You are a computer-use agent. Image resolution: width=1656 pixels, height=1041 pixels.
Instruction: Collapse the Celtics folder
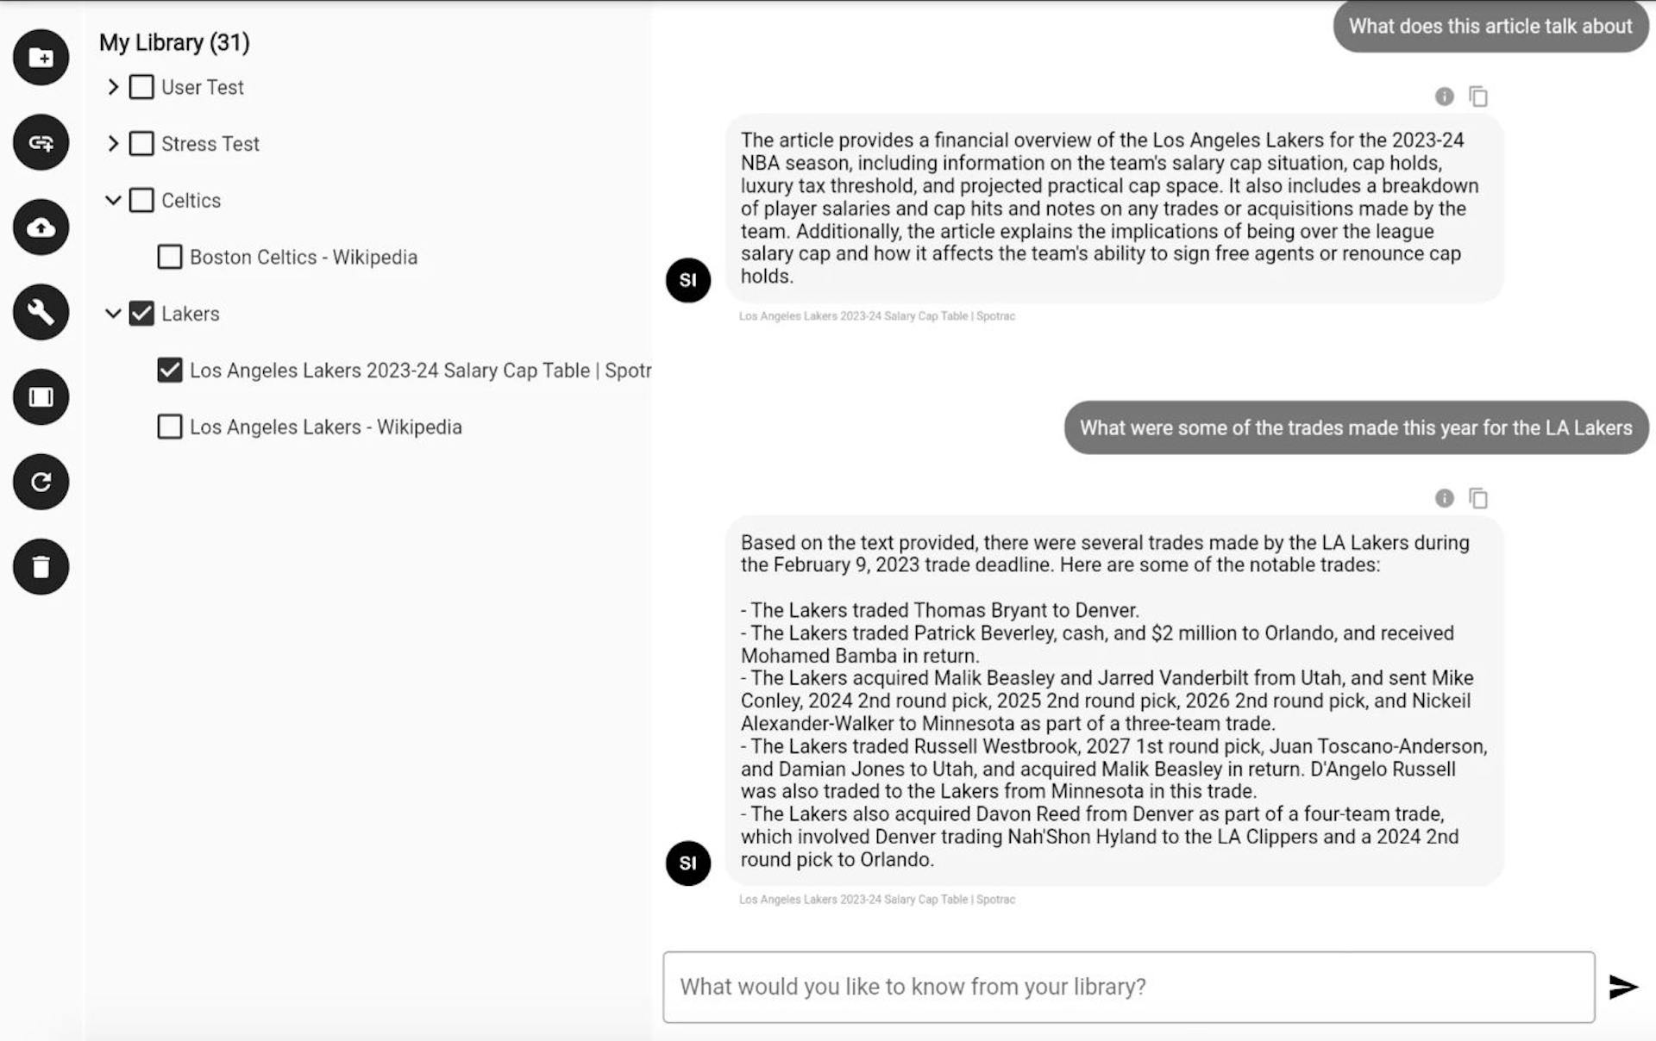[113, 199]
